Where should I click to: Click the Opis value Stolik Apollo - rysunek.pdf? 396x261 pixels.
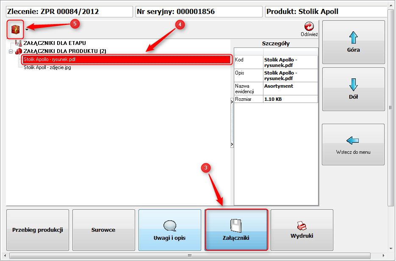(x=291, y=75)
